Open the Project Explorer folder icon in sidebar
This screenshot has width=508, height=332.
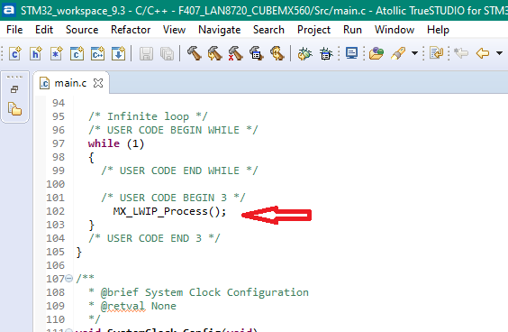click(x=14, y=109)
